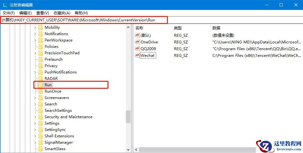Image resolution: width=303 pixels, height=153 pixels.
Task: Open the 编辑(E) menu
Action: click(x=25, y=13)
